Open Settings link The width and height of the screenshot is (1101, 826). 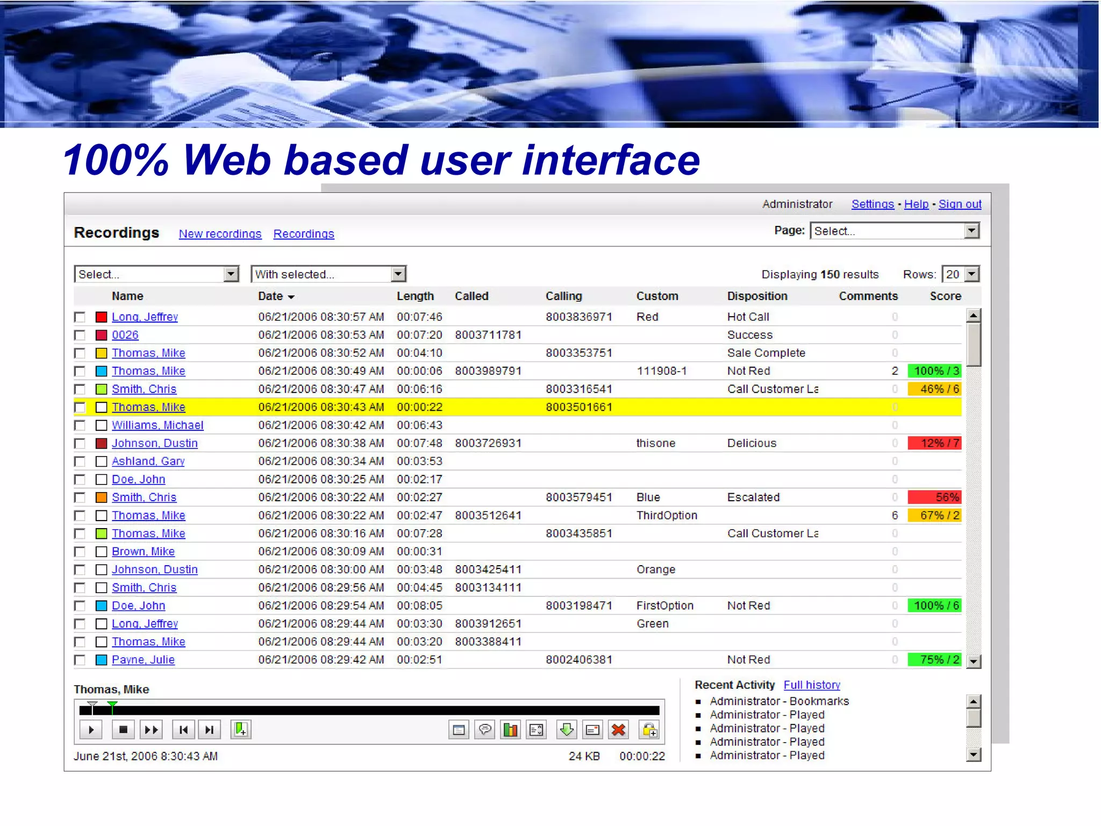coord(873,204)
